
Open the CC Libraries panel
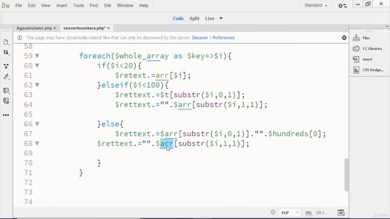click(367, 49)
